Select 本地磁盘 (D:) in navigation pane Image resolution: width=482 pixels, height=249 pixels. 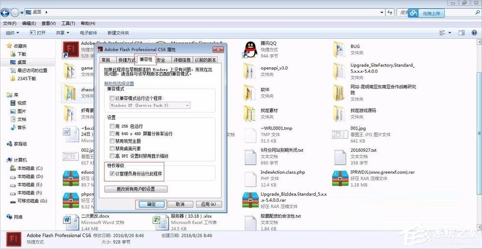pyautogui.click(x=30, y=176)
